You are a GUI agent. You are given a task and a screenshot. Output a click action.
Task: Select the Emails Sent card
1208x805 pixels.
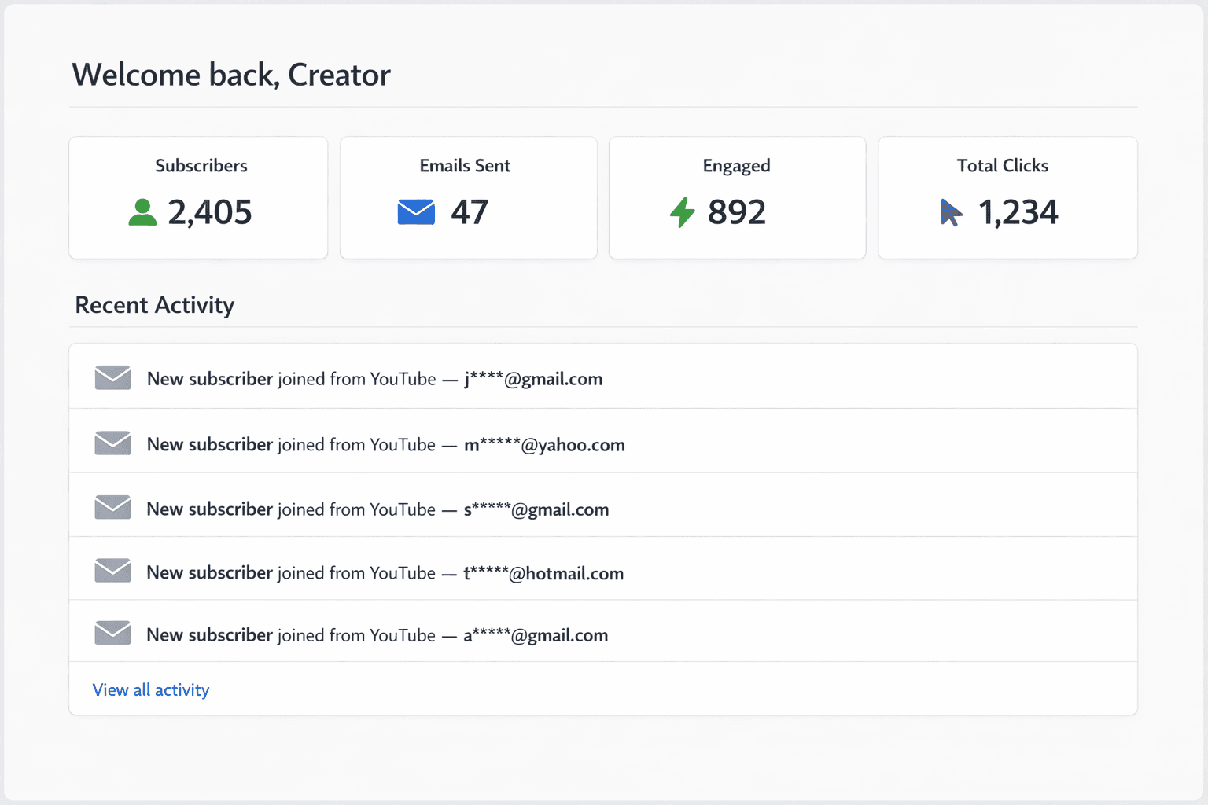click(468, 197)
